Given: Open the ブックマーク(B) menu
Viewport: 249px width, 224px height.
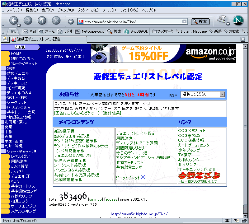Looking at the screenshot, I should pos(88,10).
